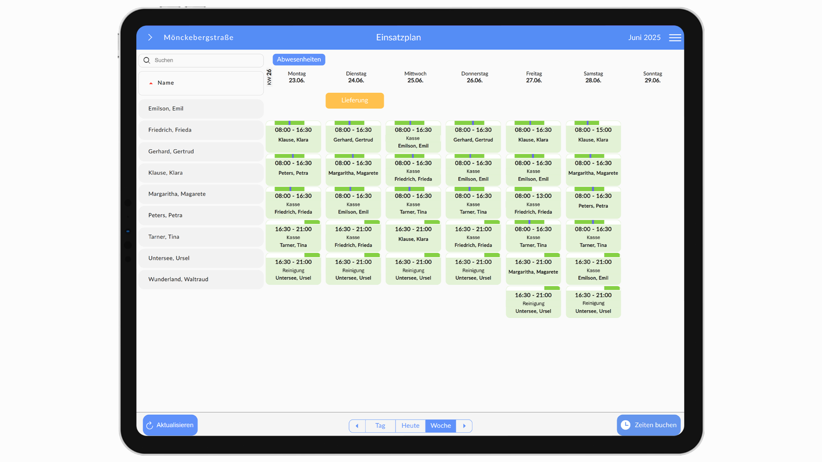Select Wunderland, Waltraud in name list
The image size is (822, 462).
200,279
